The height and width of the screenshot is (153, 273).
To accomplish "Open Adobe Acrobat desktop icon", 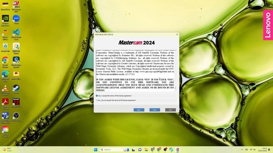I will point(6,103).
